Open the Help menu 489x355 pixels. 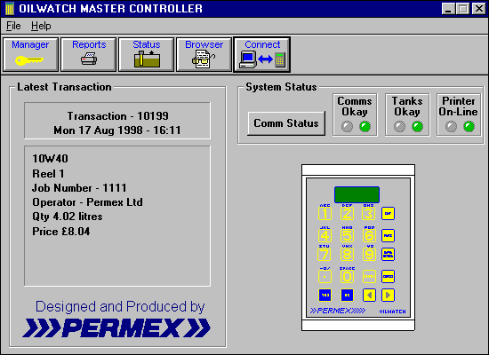(41, 26)
